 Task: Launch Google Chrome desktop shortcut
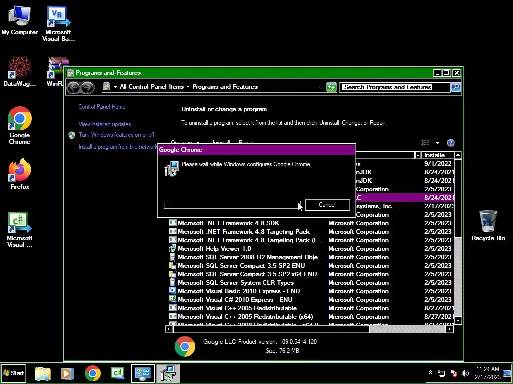(20, 125)
